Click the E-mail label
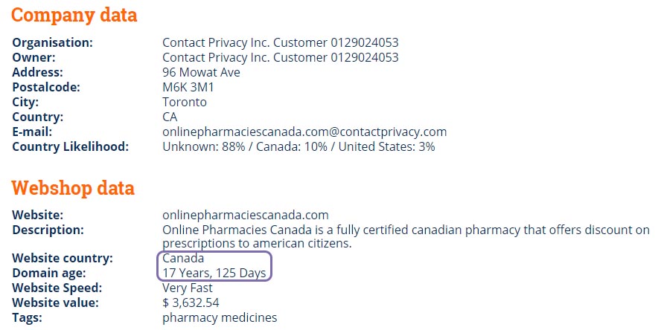661x330 pixels. point(32,132)
